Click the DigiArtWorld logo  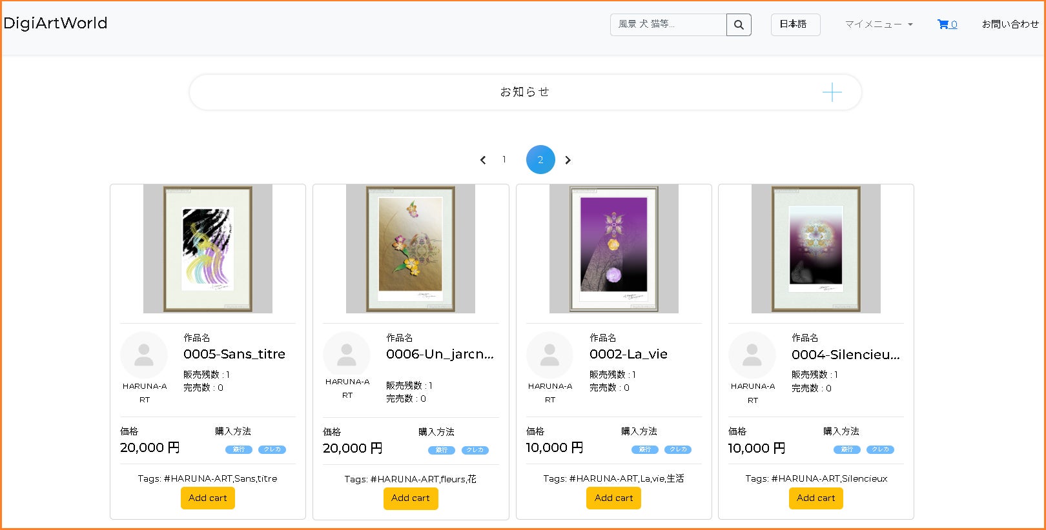(x=56, y=23)
